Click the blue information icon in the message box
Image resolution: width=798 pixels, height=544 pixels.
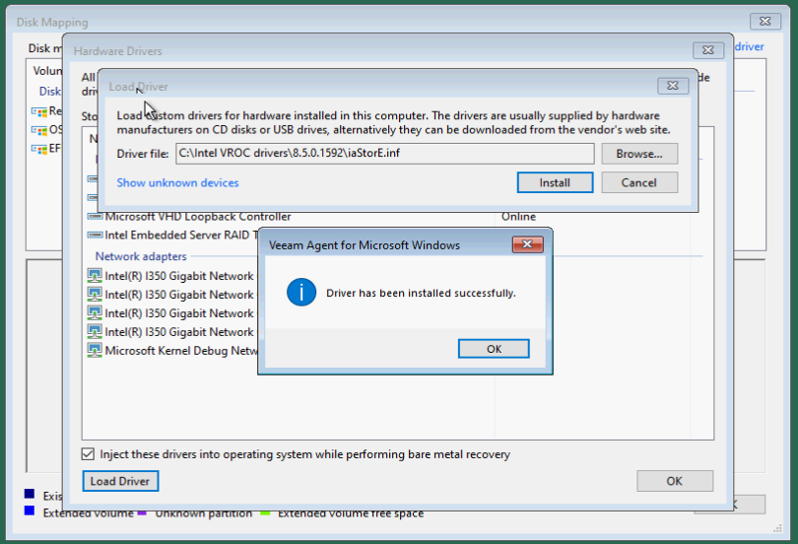[x=301, y=292]
